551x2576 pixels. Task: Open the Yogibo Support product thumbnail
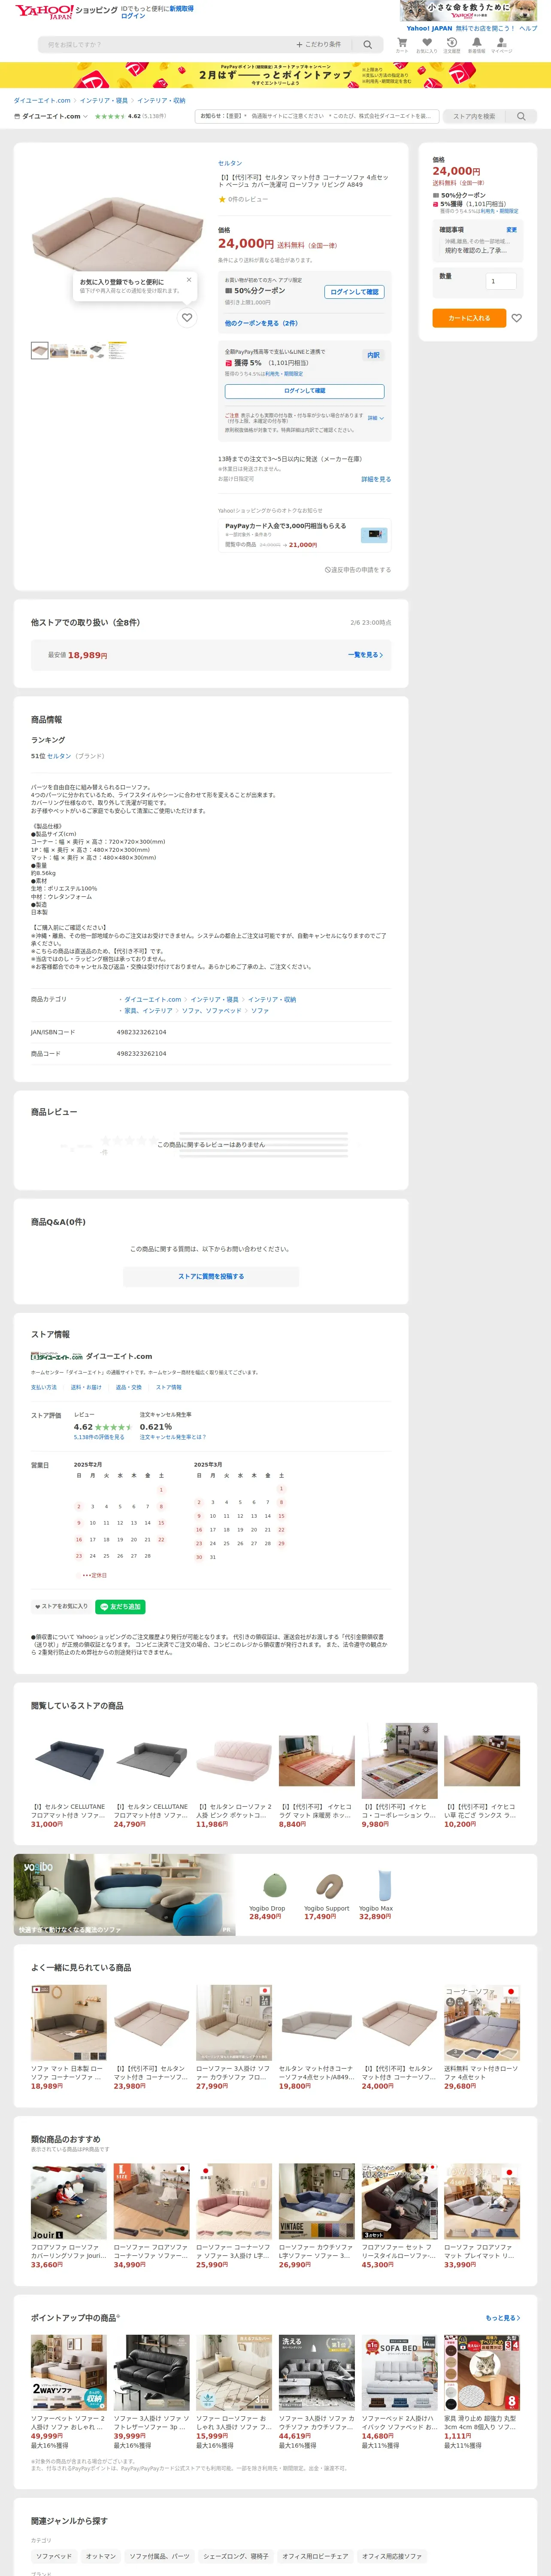(329, 1885)
